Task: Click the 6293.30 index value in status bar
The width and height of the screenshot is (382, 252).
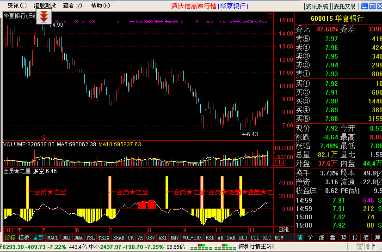Action: click(12, 247)
